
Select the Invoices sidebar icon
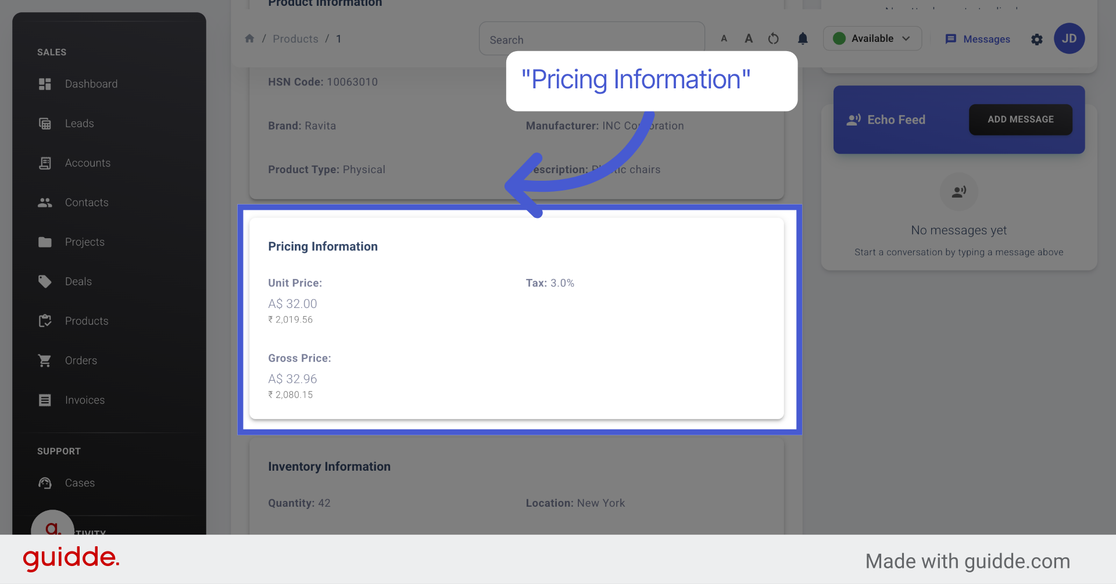pyautogui.click(x=45, y=400)
